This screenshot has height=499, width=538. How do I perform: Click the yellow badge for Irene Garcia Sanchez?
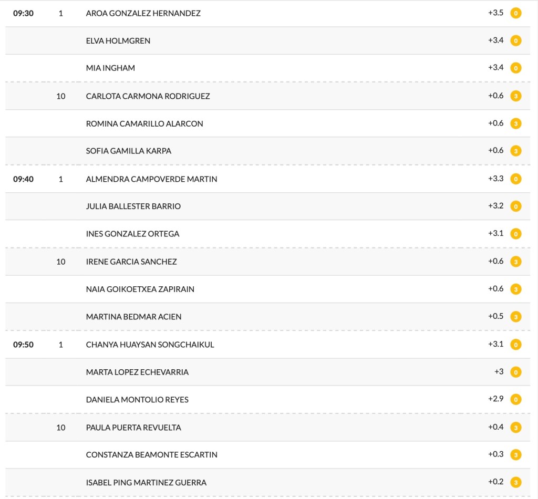point(516,262)
